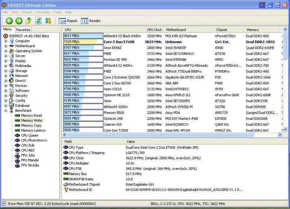Open the Report menu

point(27,12)
